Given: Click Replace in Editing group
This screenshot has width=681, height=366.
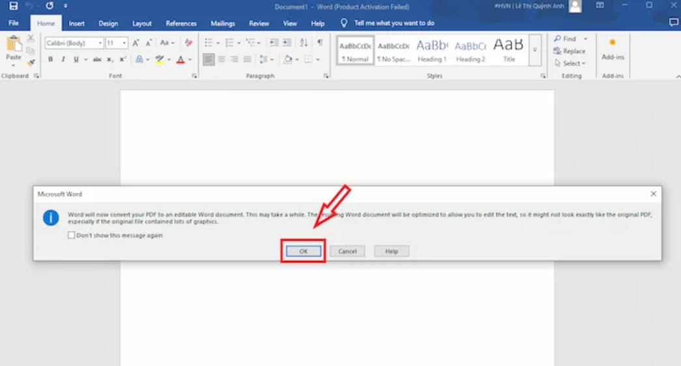Looking at the screenshot, I should [x=570, y=51].
